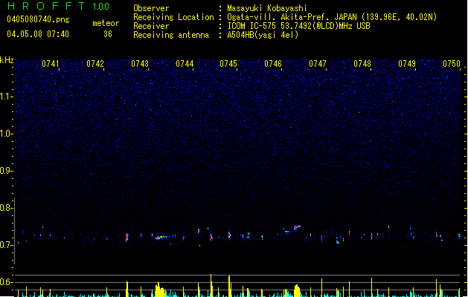Image resolution: width=468 pixels, height=297 pixels.
Task: Click the HROFFT 1.0.0 title text
Action: pos(58,6)
